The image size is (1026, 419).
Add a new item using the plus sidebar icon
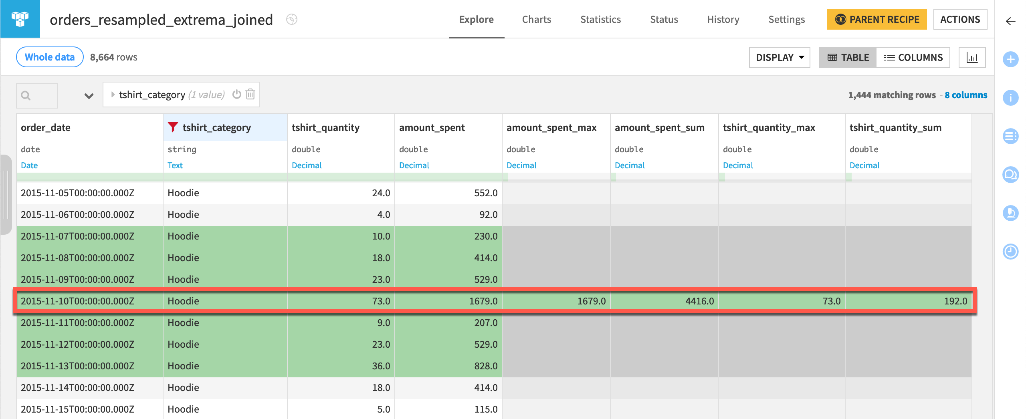tap(1011, 60)
